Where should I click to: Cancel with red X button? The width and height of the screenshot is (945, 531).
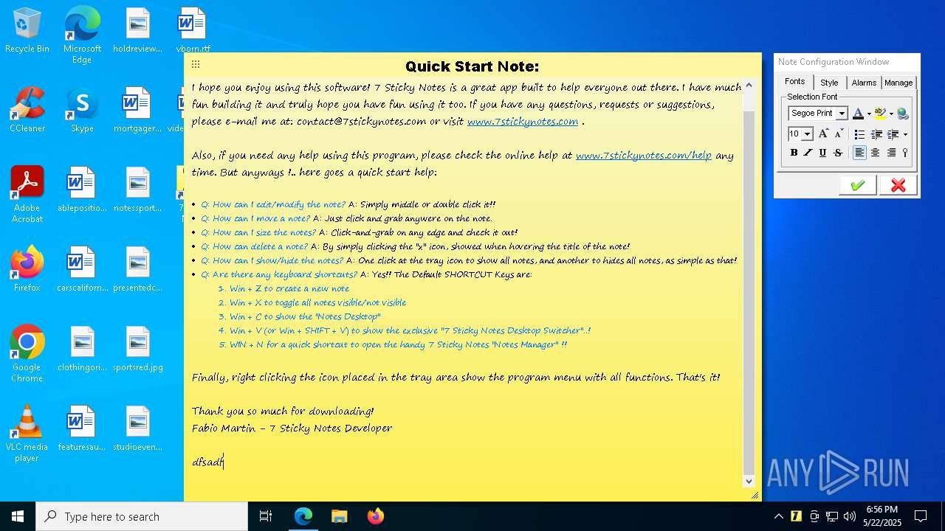[x=898, y=185]
